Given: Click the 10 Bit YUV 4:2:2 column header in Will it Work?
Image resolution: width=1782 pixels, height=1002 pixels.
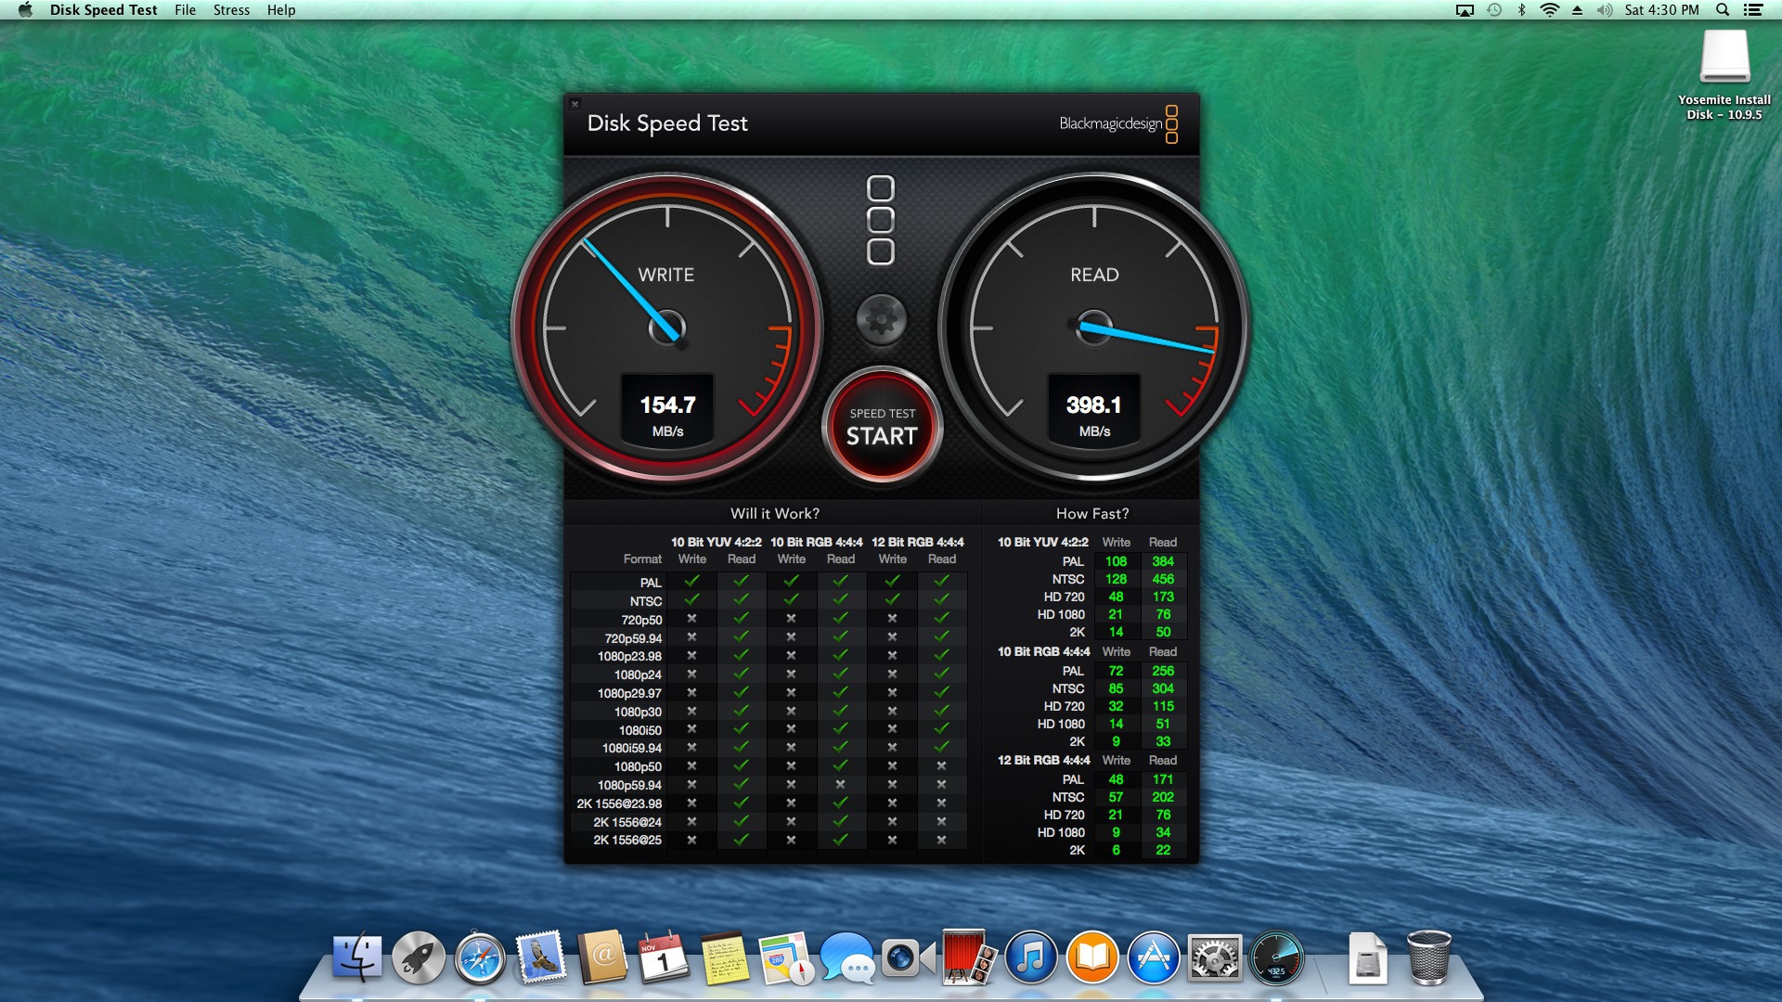Looking at the screenshot, I should [717, 542].
